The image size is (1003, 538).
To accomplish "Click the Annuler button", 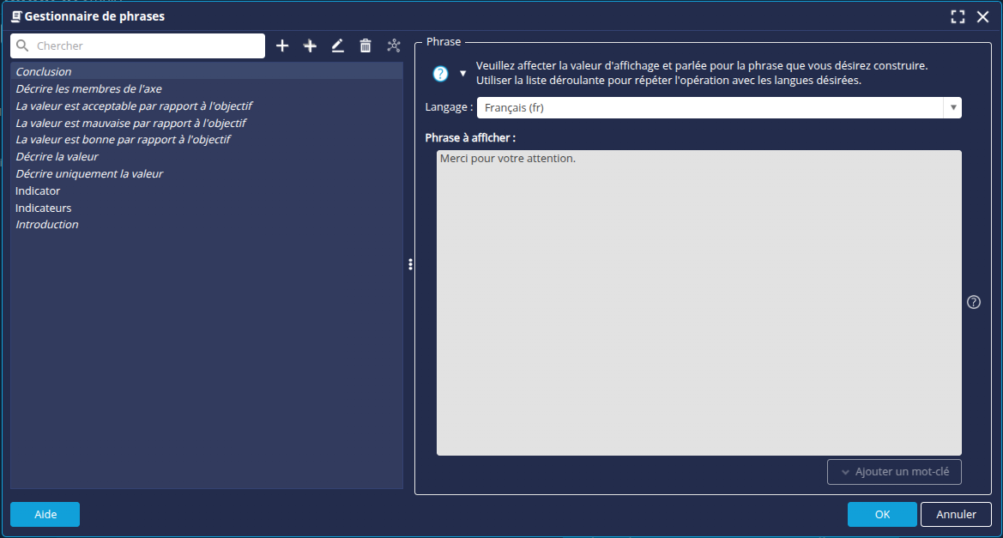I will point(956,514).
